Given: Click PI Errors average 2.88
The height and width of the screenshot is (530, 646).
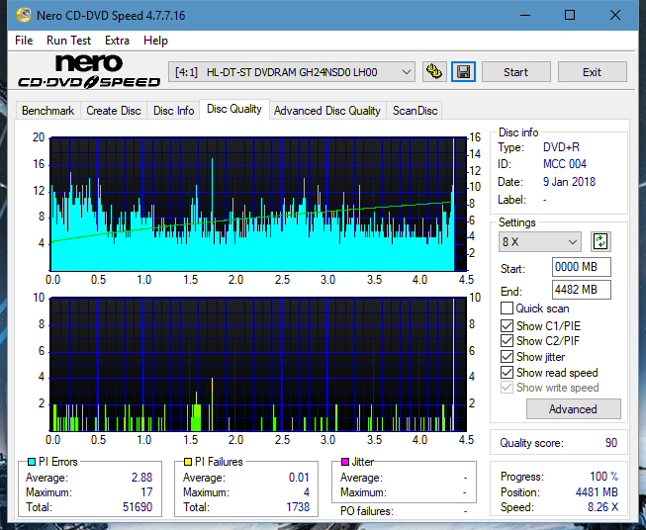Looking at the screenshot, I should [x=141, y=478].
